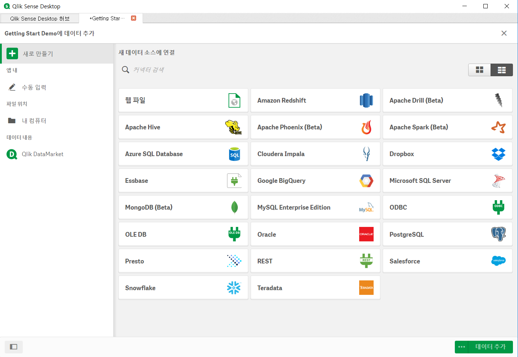
Task: Choose the Teradata connector label
Action: (270, 288)
